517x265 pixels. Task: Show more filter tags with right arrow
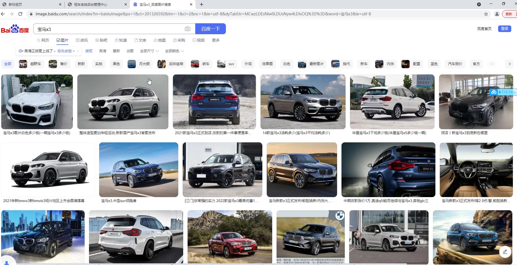coord(510,64)
